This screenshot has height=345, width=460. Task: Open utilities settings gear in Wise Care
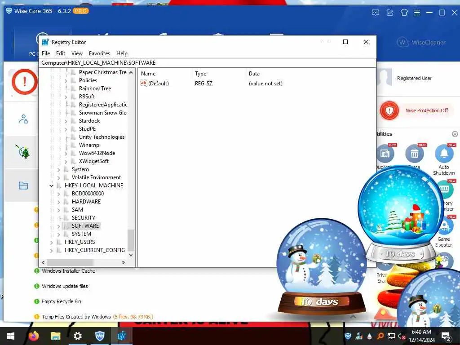[x=455, y=134]
